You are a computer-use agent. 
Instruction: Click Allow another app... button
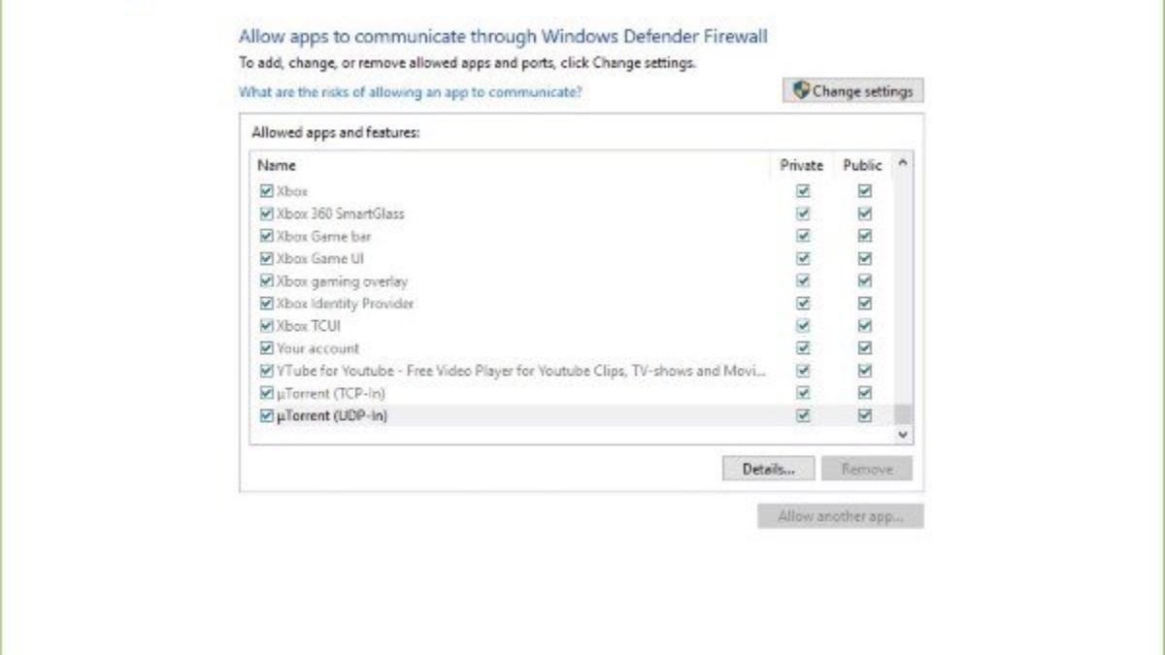click(x=840, y=516)
